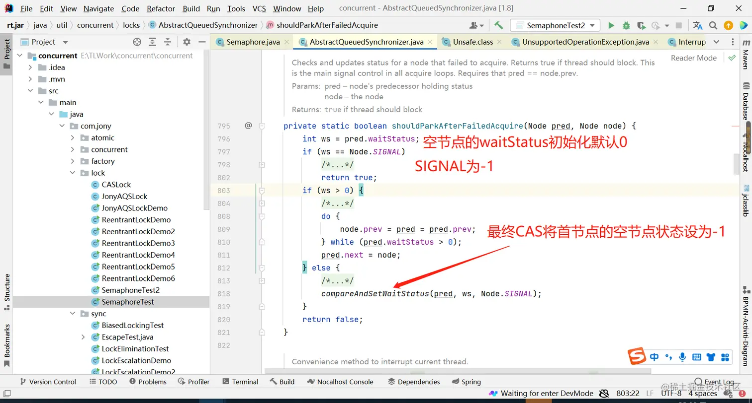Click the Project tree vertical scrollbar

pos(206,129)
